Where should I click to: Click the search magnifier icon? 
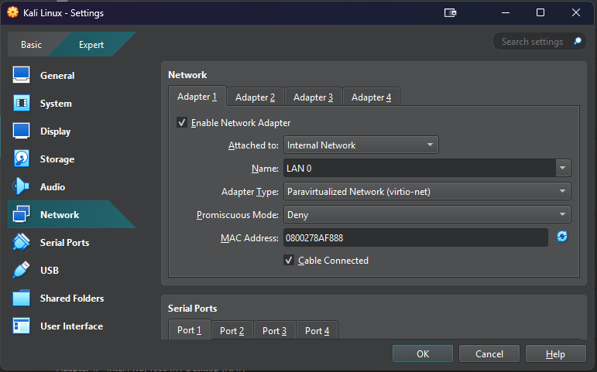click(x=578, y=41)
